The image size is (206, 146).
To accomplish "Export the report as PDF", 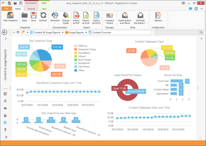I will [76, 18].
